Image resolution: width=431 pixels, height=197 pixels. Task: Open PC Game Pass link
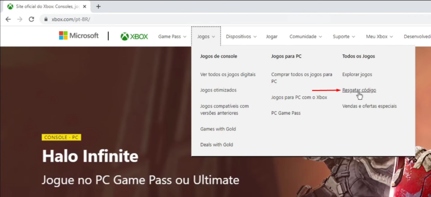(x=286, y=113)
